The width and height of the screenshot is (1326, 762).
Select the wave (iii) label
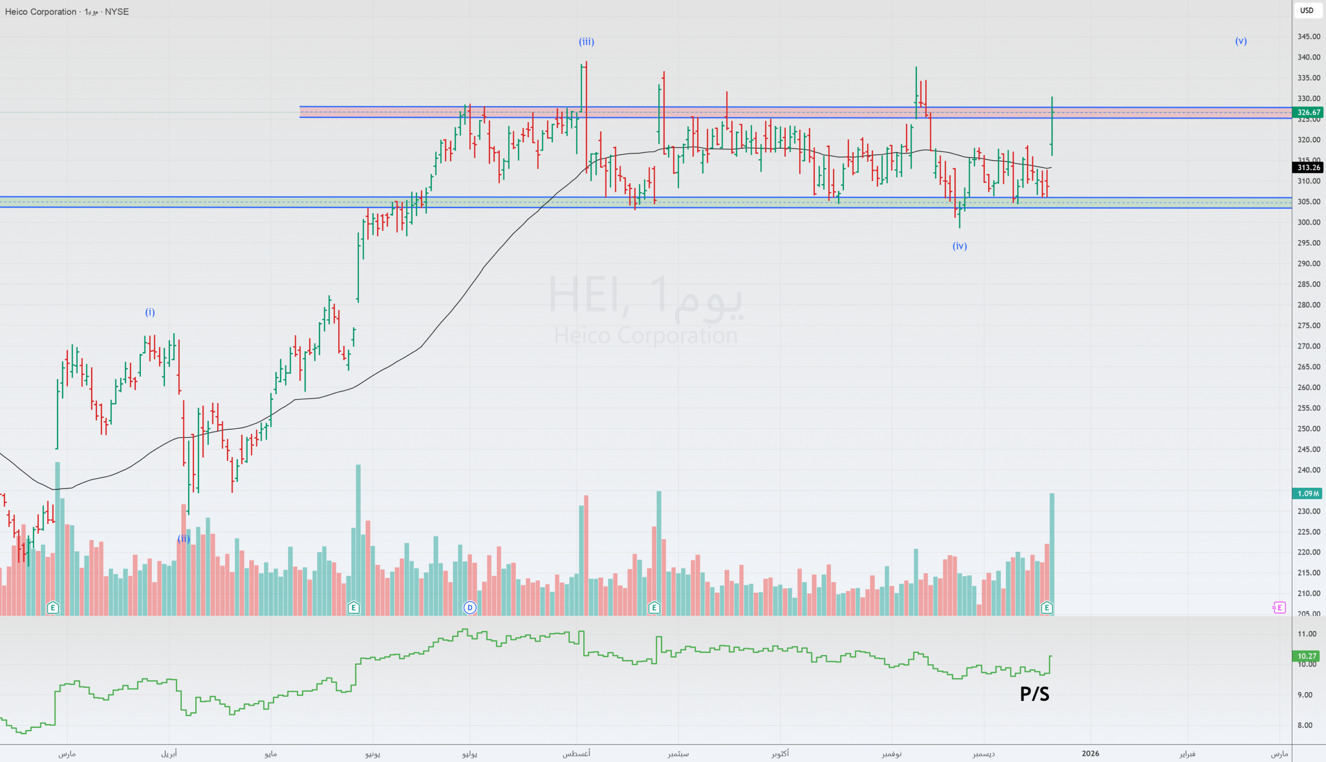586,42
